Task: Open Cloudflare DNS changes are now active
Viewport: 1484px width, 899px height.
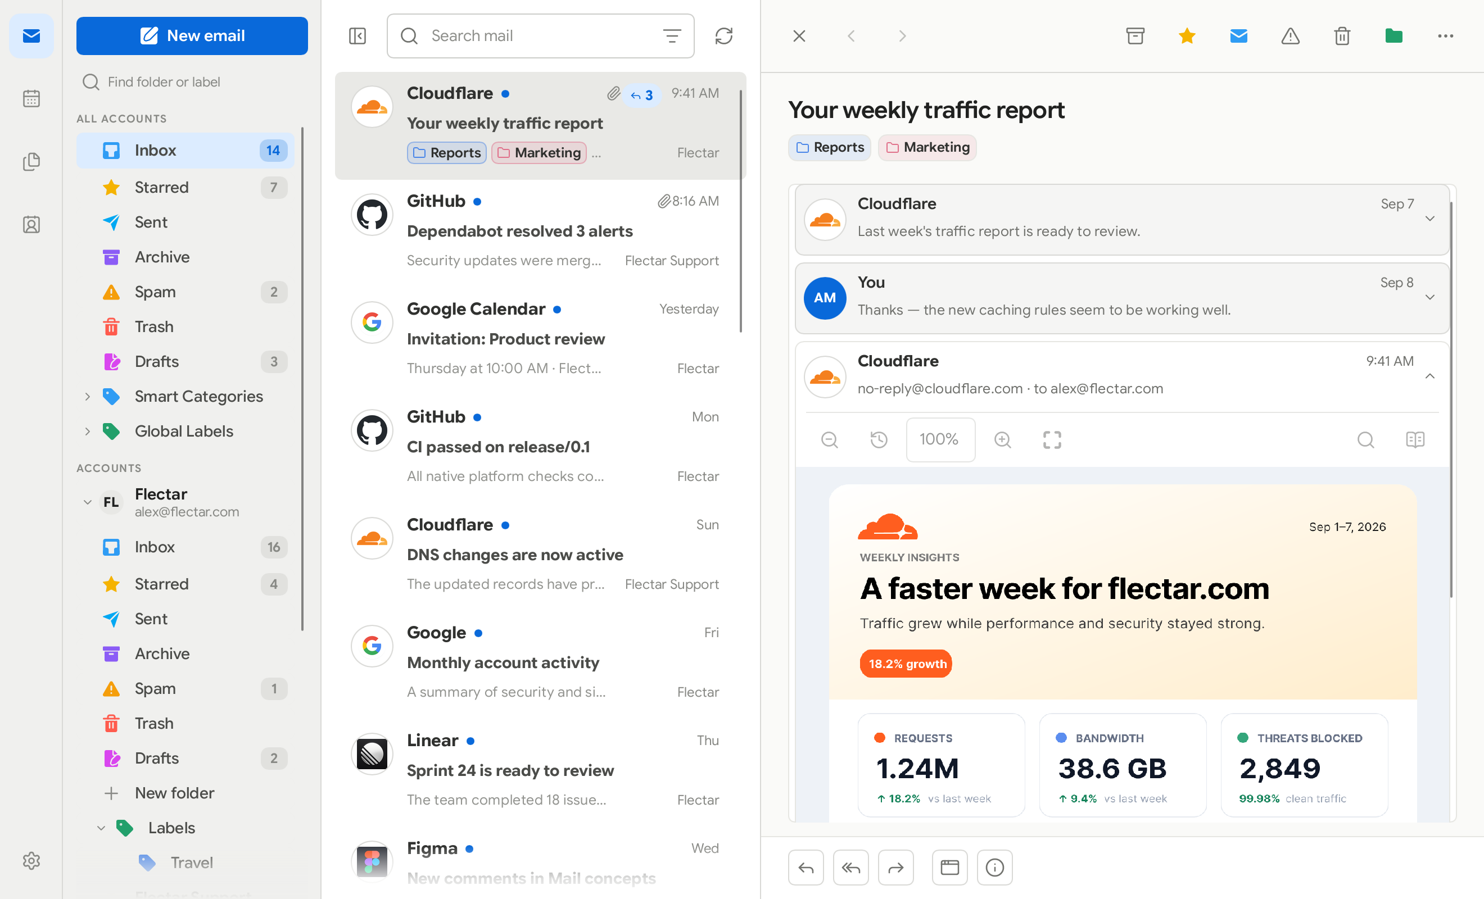Action: pos(540,557)
